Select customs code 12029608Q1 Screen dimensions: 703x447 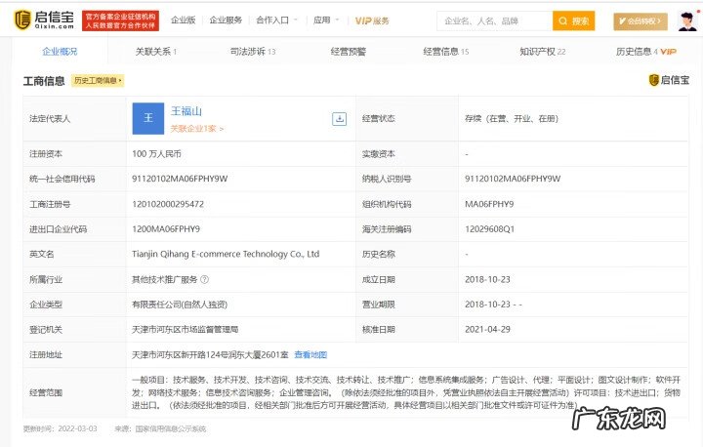coord(489,229)
